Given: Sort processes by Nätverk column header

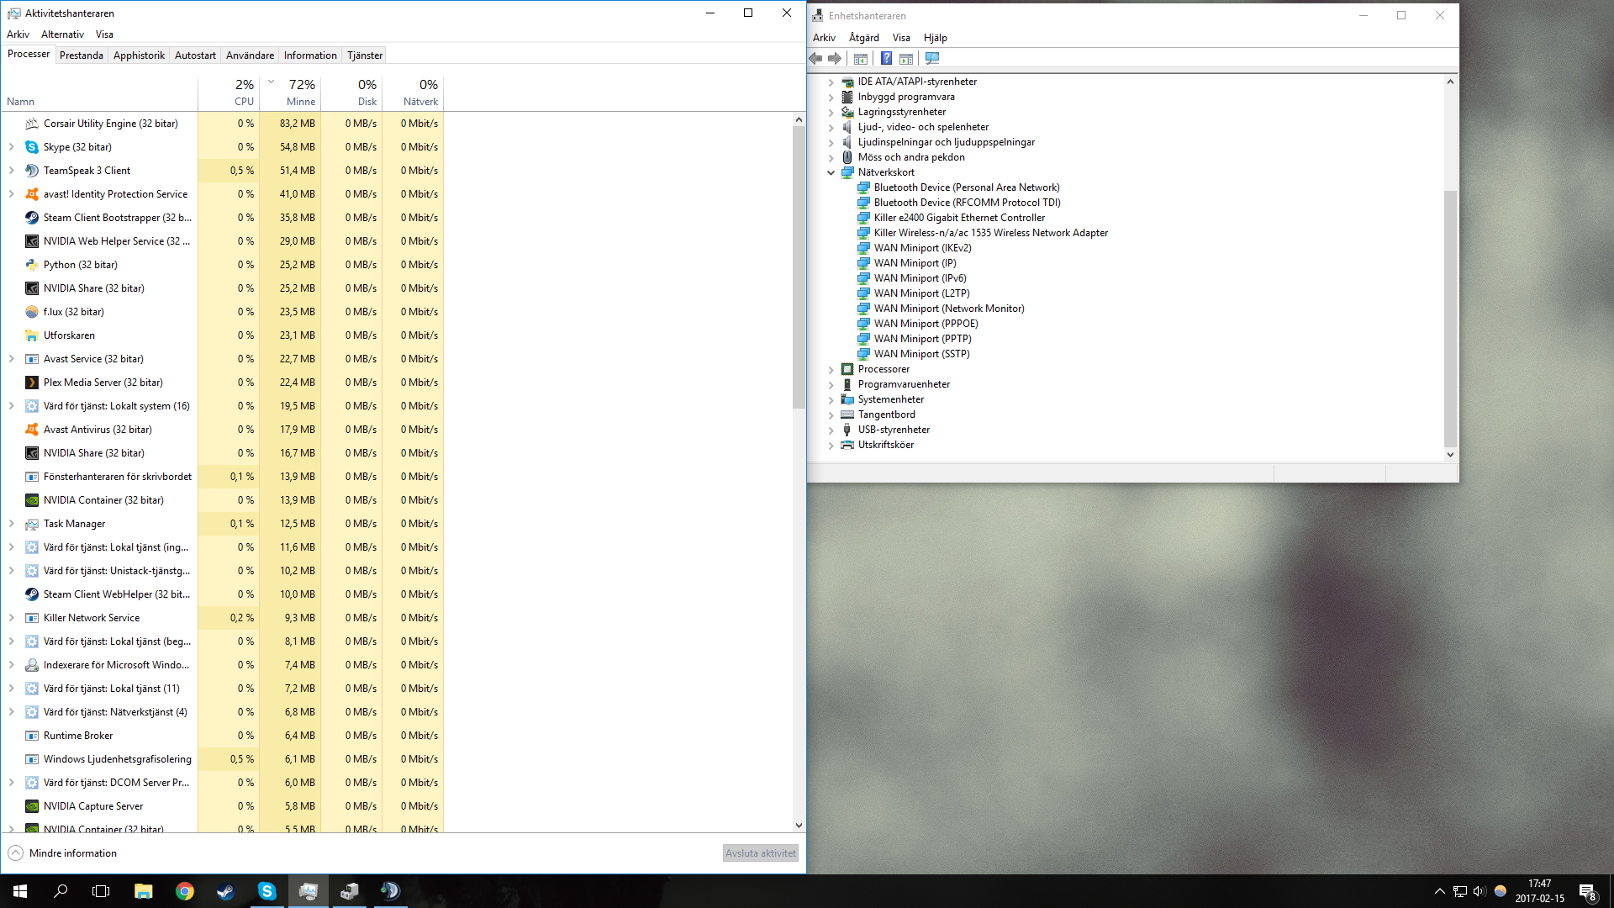Looking at the screenshot, I should pyautogui.click(x=413, y=92).
